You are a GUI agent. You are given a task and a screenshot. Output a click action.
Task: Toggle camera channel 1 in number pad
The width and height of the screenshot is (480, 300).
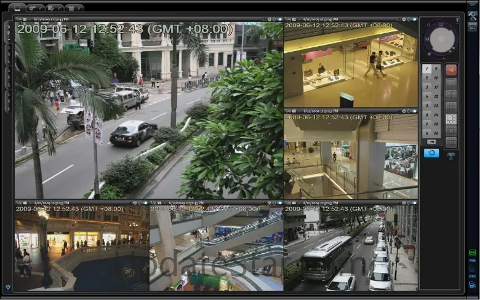[426, 69]
